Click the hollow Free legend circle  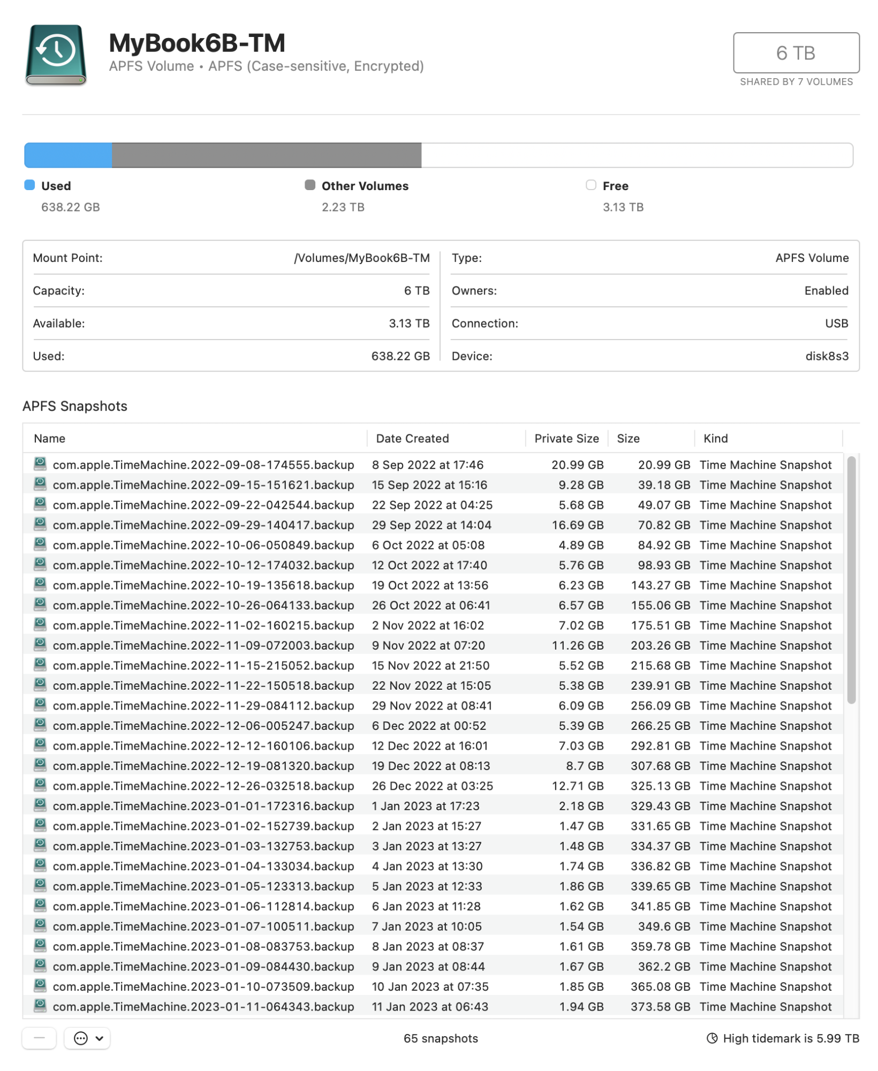(591, 185)
